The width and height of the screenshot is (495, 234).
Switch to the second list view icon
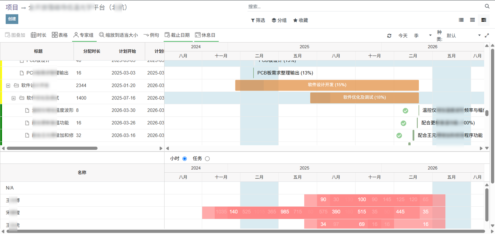pos(472,20)
